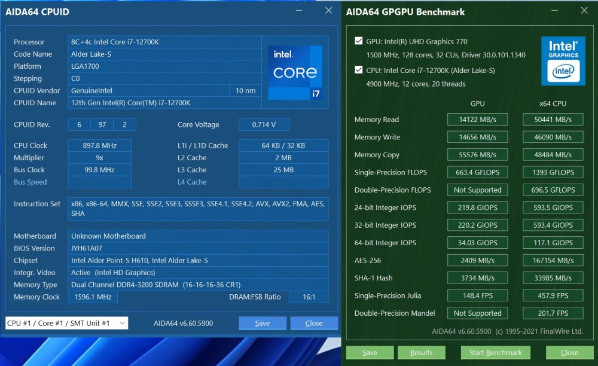Click the Motherboard value Unknown Motherboard
Image resolution: width=598 pixels, height=366 pixels.
(x=198, y=236)
